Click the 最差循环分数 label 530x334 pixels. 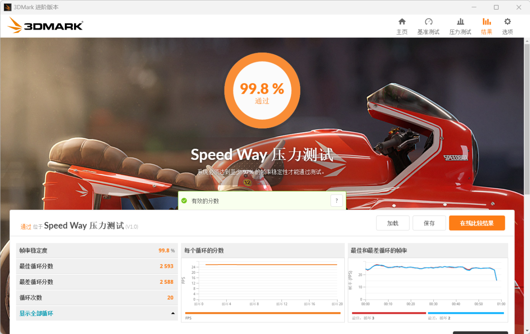(36, 282)
